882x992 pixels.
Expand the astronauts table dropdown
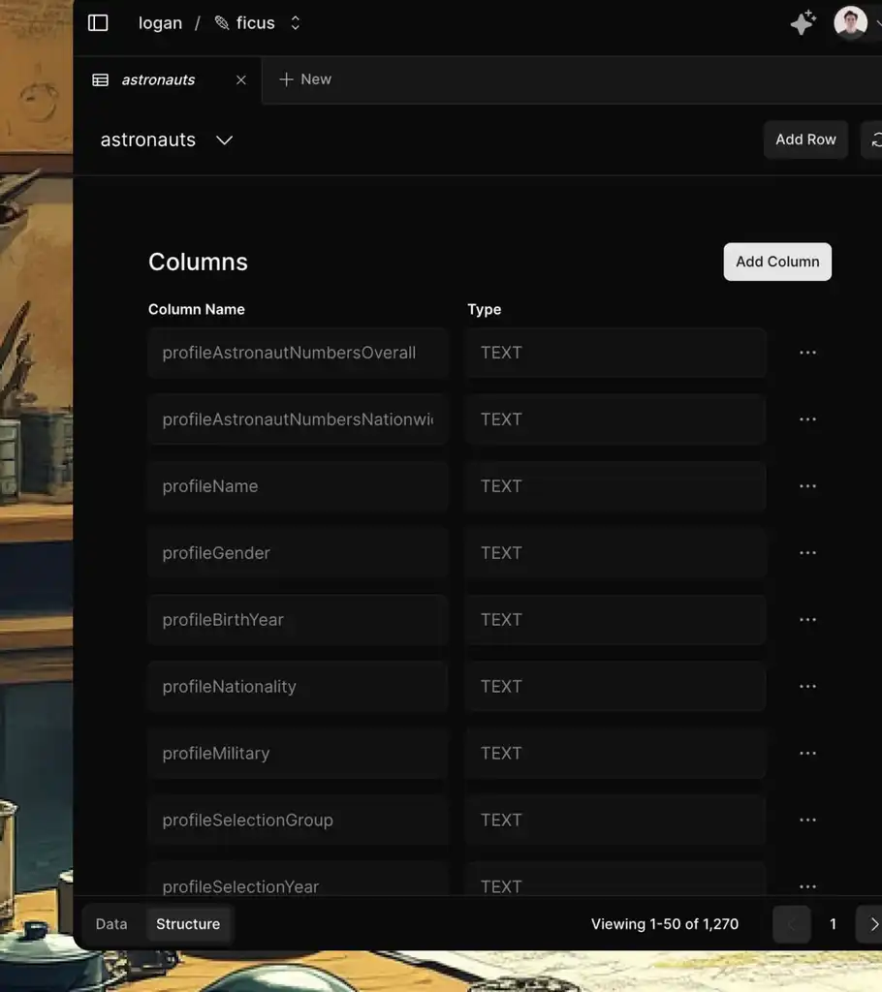coord(224,140)
